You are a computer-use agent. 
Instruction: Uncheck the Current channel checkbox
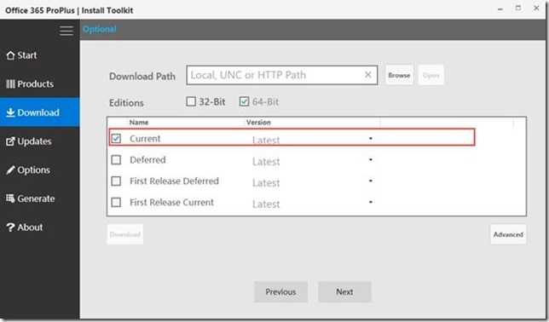(116, 138)
